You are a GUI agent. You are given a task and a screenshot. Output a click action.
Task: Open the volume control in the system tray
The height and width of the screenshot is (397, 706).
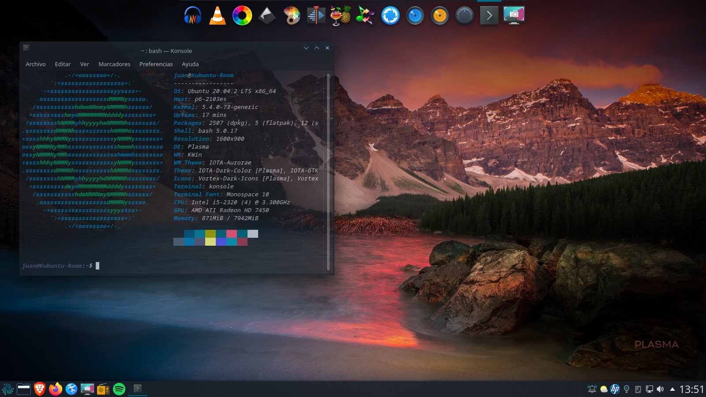pos(660,389)
